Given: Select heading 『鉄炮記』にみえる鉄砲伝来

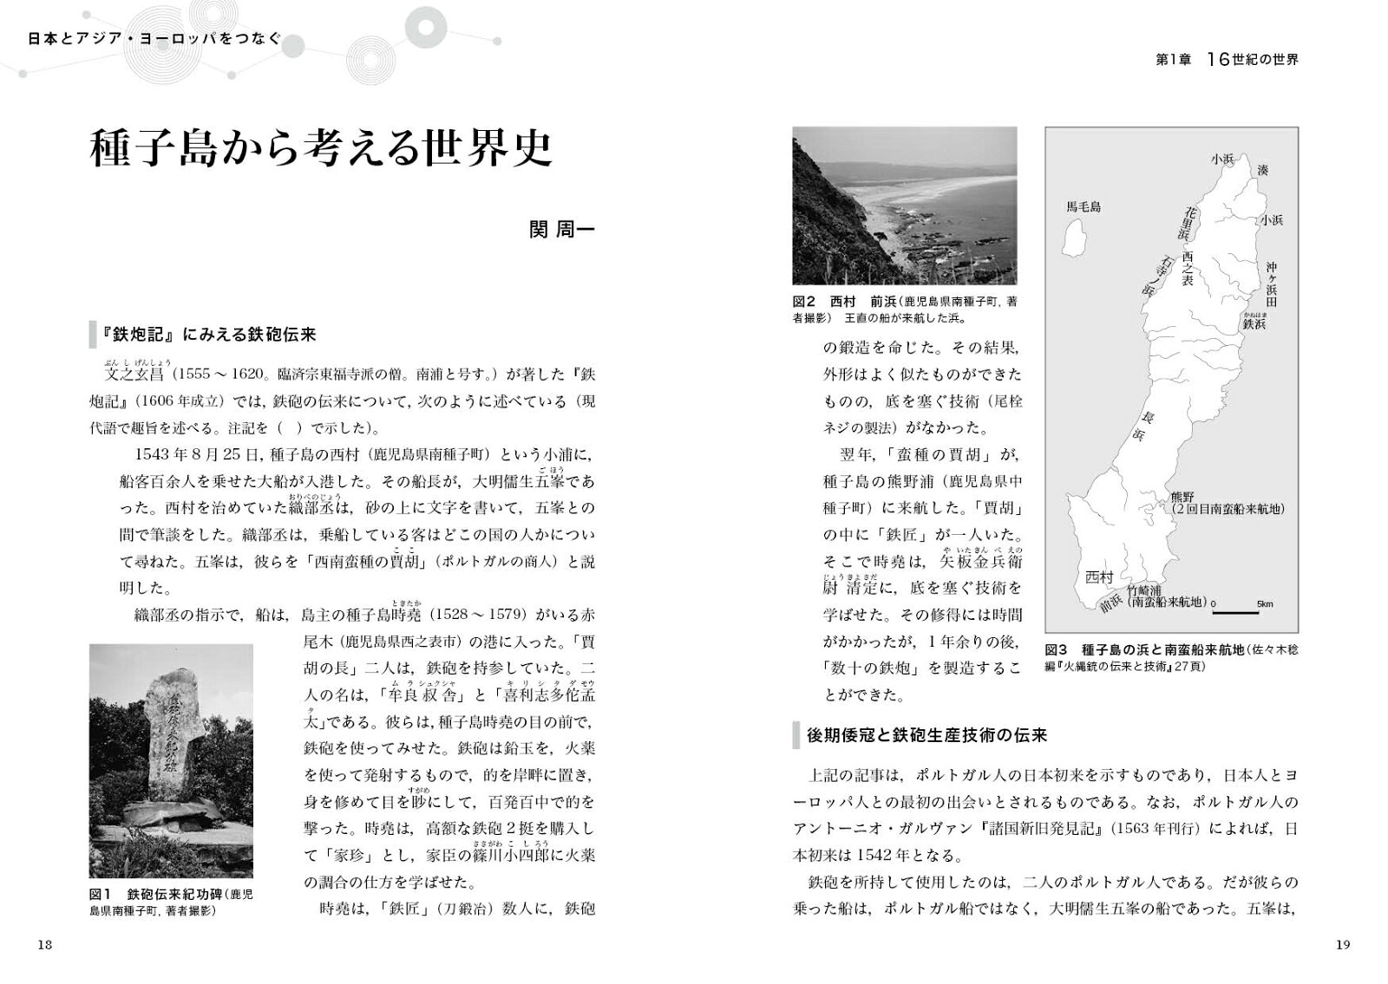Looking at the screenshot, I should point(208,334).
